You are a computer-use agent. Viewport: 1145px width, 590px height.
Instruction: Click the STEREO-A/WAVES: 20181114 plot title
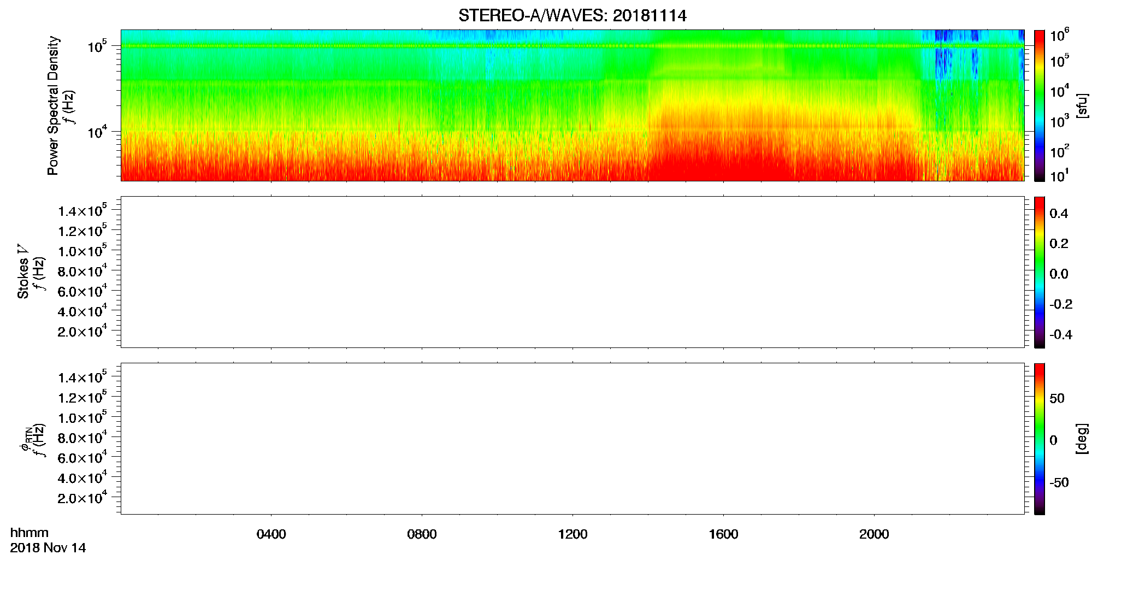[572, 16]
